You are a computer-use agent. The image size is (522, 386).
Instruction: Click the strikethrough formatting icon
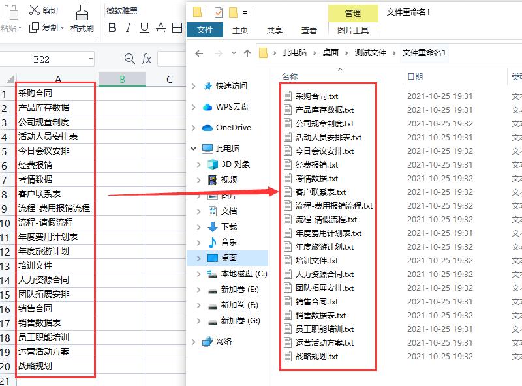click(161, 28)
